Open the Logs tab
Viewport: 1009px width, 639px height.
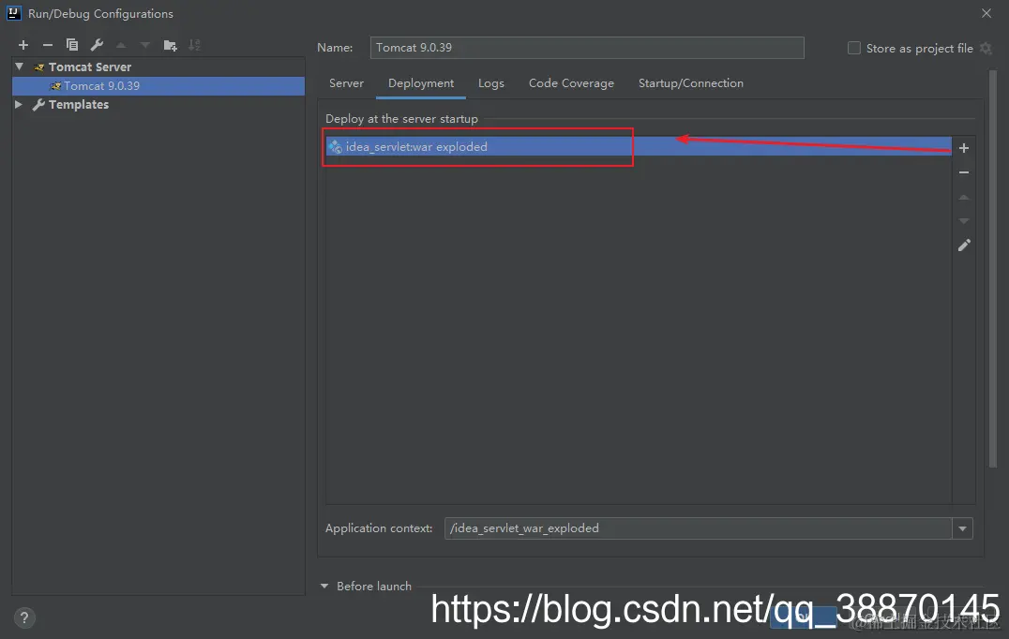(x=491, y=83)
